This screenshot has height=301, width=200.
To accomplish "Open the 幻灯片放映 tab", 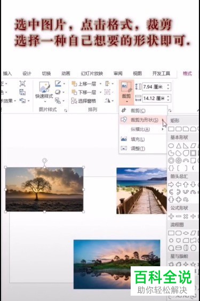I will tap(92, 74).
